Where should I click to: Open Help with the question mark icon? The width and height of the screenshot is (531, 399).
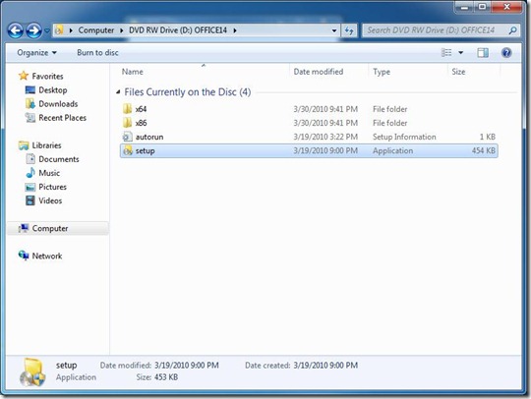(506, 52)
